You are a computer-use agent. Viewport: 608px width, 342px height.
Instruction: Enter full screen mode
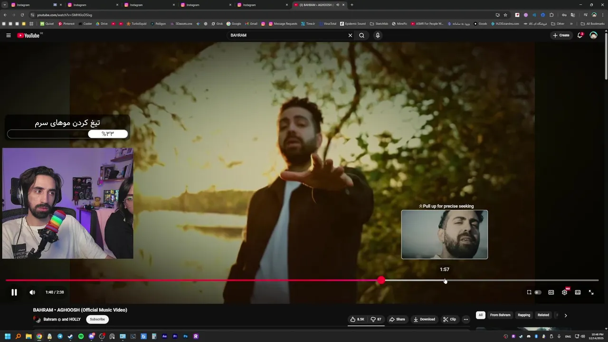coord(591,293)
